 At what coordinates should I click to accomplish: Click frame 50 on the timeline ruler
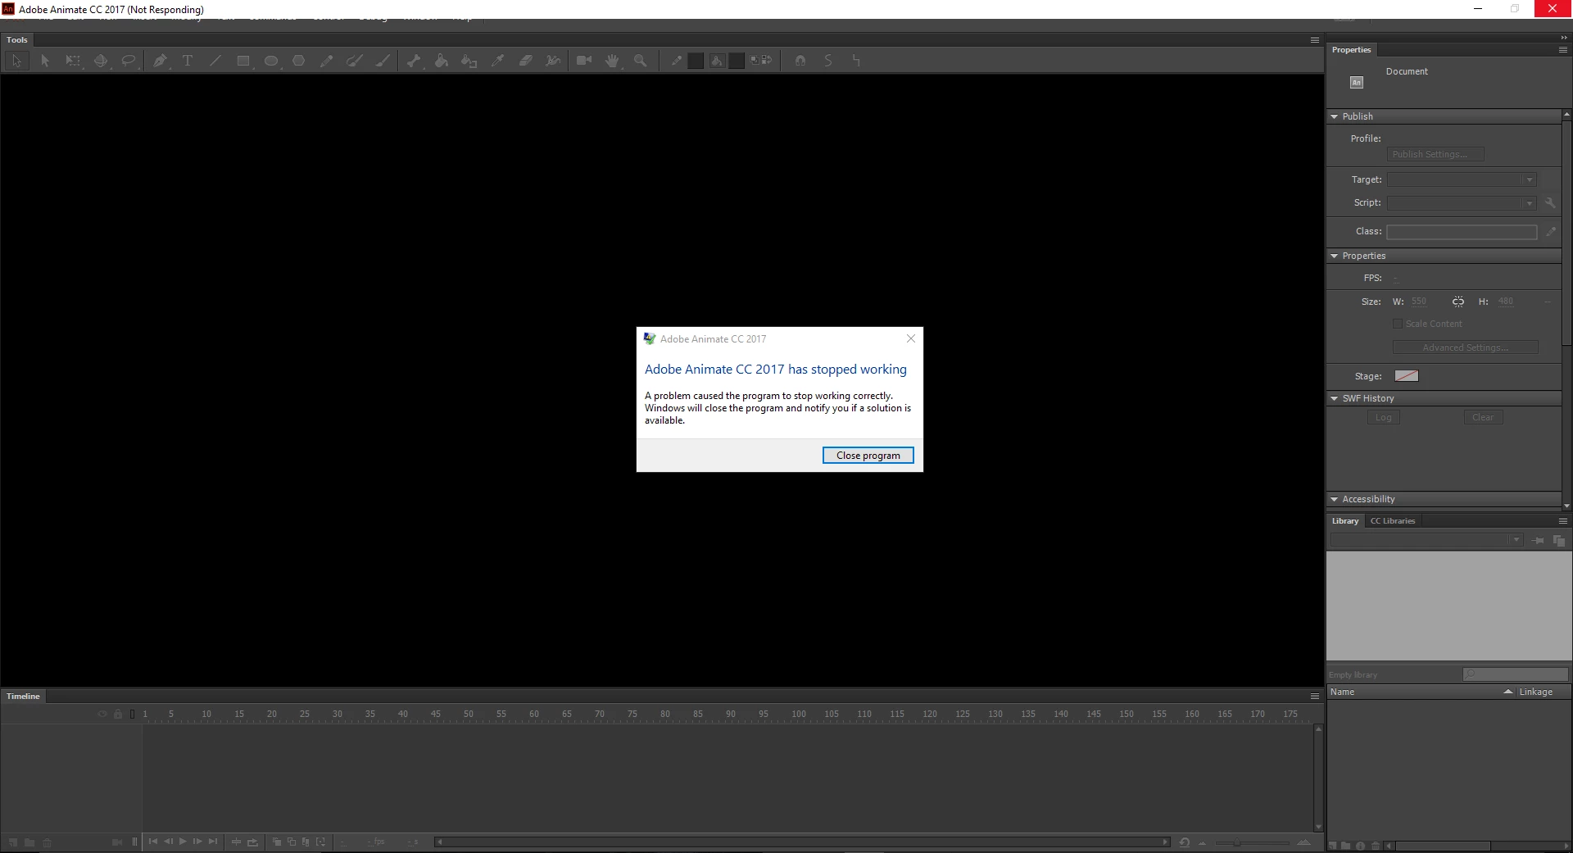469,714
